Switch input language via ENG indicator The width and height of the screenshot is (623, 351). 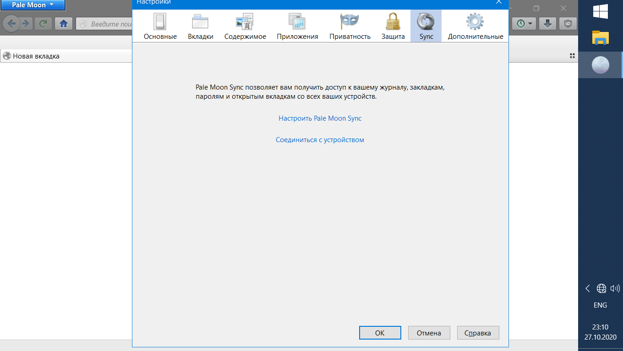coord(600,305)
